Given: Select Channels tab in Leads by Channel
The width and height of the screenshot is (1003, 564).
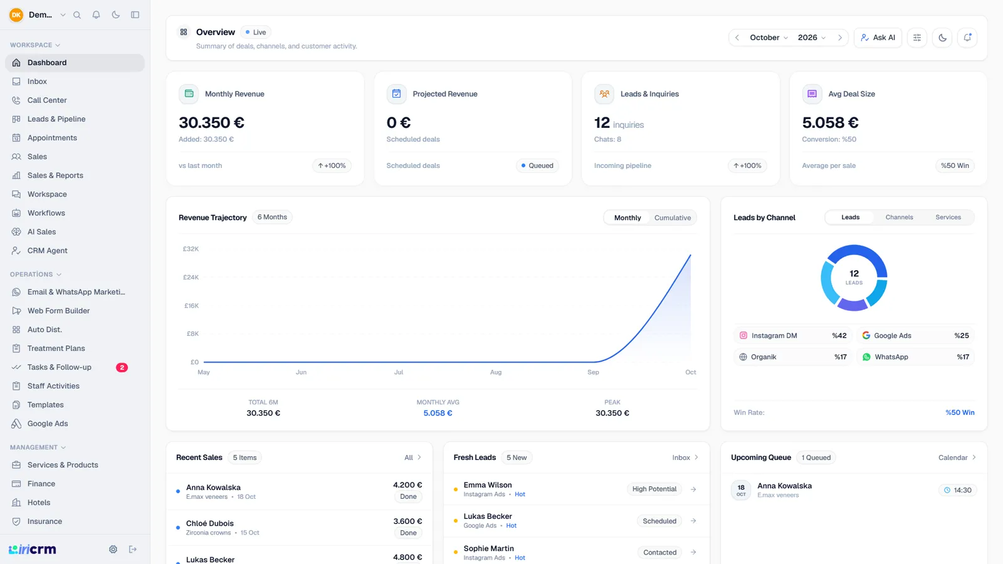Looking at the screenshot, I should 899,217.
